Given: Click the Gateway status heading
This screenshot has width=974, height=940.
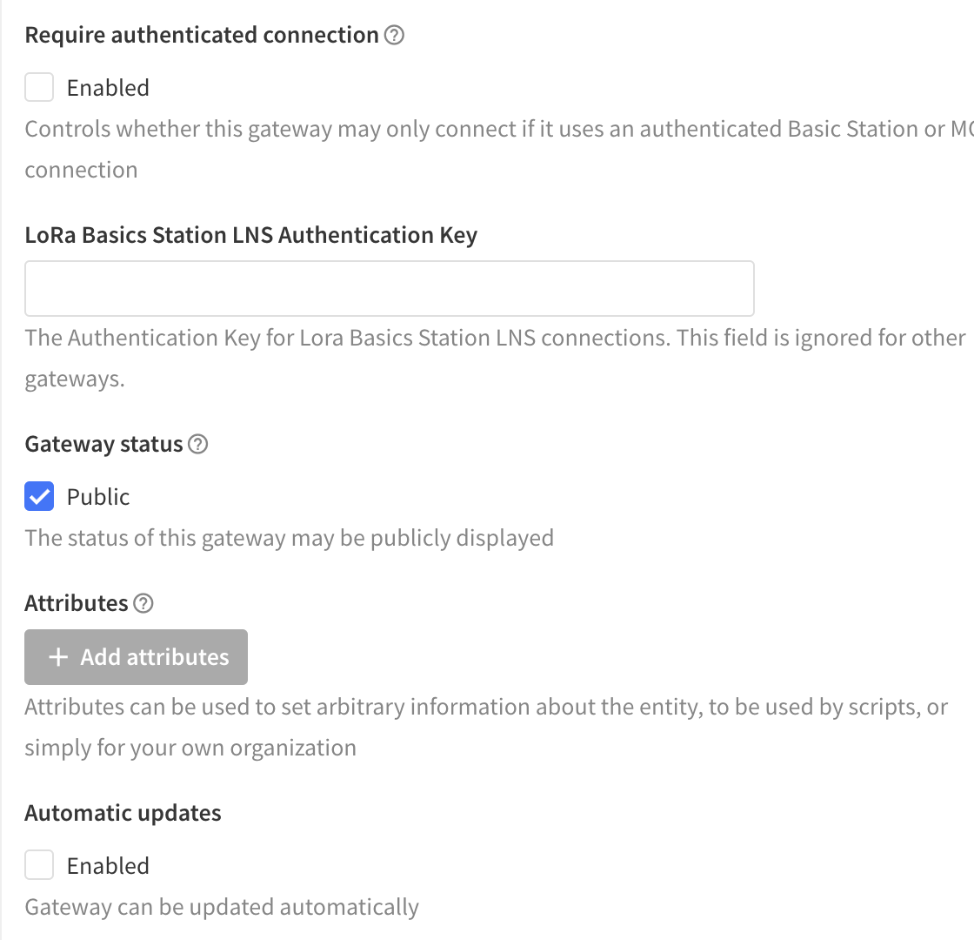Looking at the screenshot, I should pos(103,445).
